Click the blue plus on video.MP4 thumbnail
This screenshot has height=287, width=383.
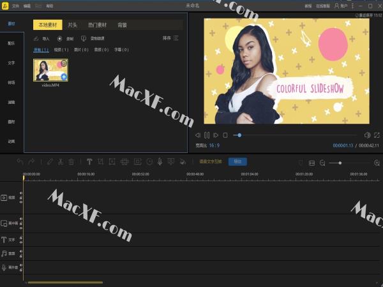[64, 77]
